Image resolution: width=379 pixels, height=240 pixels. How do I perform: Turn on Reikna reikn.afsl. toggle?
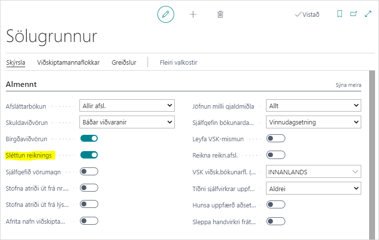coord(275,155)
